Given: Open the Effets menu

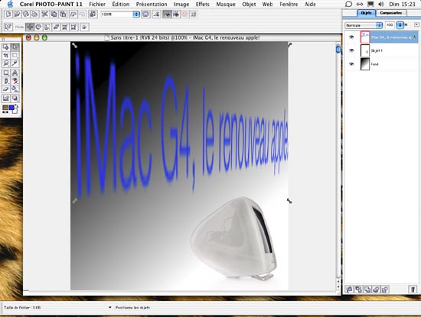Looking at the screenshot, I should [202, 4].
